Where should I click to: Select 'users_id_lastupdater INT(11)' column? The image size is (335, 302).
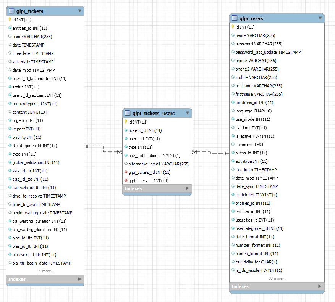pos(39,79)
